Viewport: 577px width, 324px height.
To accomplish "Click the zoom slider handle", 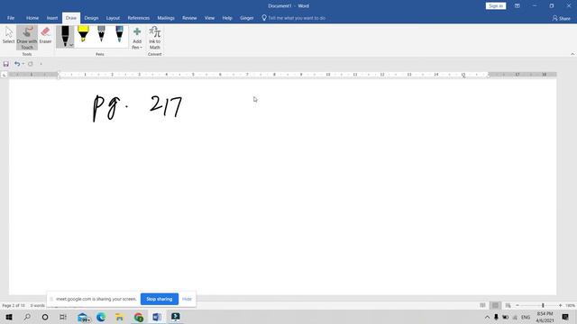I will (x=543, y=305).
